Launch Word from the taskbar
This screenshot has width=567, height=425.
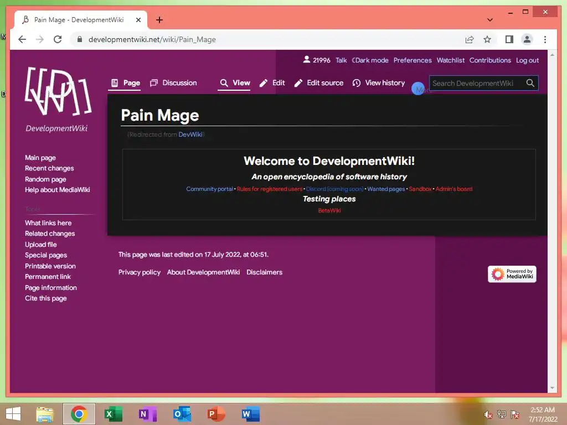click(251, 414)
